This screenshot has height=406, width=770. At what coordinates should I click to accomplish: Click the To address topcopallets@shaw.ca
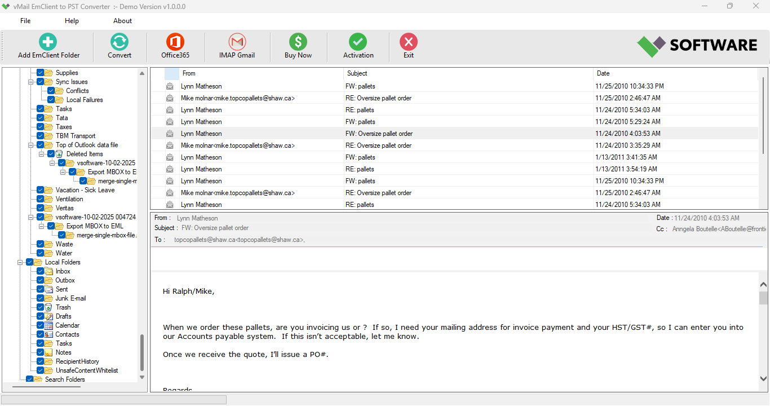(240, 240)
